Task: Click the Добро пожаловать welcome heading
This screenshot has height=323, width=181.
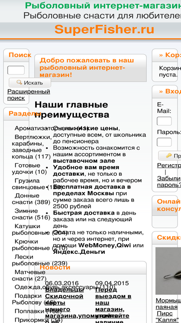Action: coord(87,68)
